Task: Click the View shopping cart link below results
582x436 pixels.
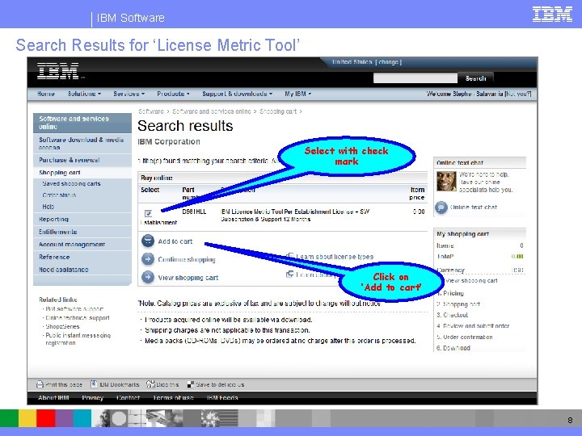Action: point(188,277)
